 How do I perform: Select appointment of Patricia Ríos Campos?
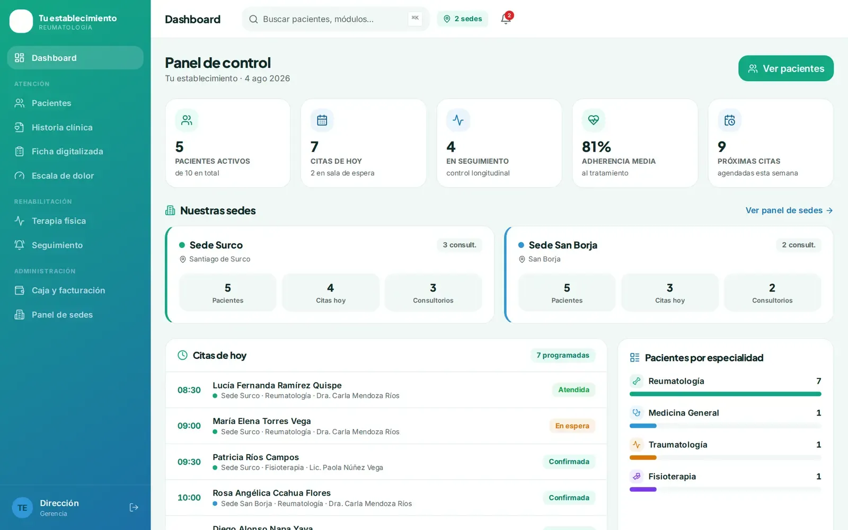pyautogui.click(x=386, y=462)
